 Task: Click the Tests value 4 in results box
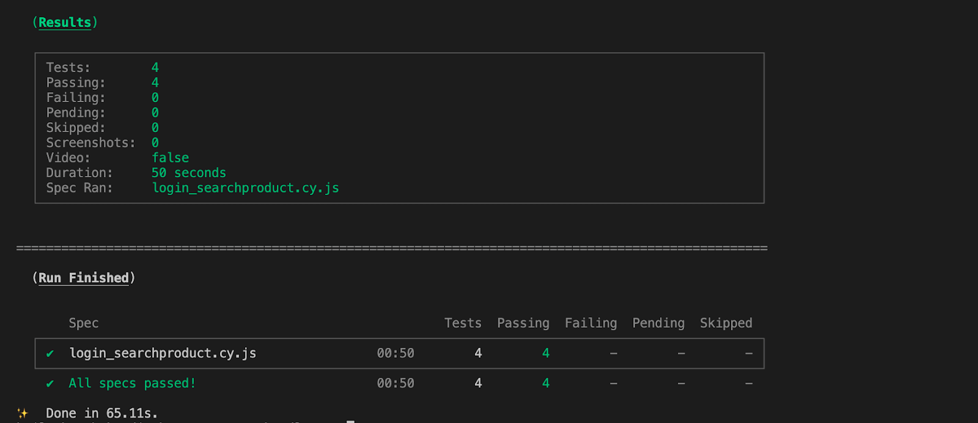(x=155, y=68)
